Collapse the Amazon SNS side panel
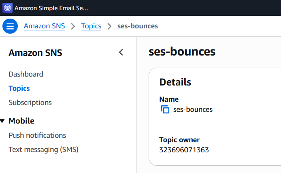Screen dimensions: 281x173 (x=121, y=52)
